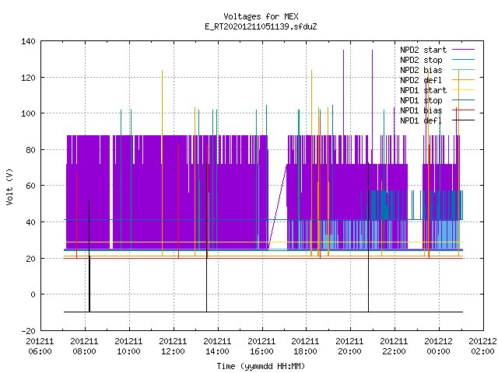This screenshot has width=498, height=373.
Task: Select the filename text E_RT20201211051139.sfduZ
Action: [261, 26]
